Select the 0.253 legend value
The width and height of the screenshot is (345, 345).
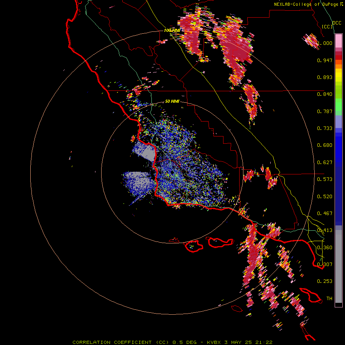[325, 281]
